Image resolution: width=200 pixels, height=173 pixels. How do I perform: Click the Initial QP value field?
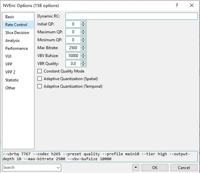coord(73,24)
